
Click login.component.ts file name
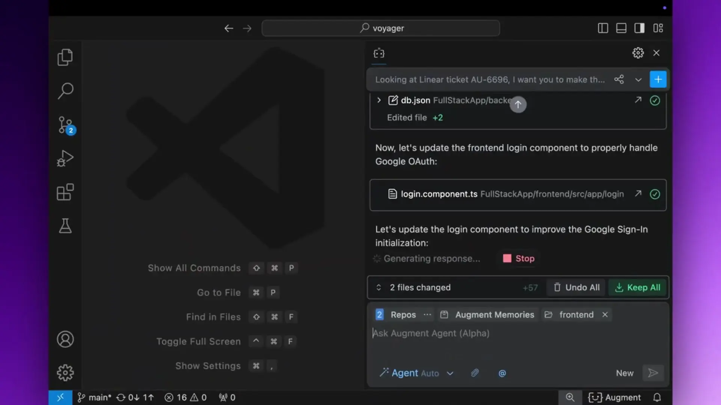(x=439, y=194)
